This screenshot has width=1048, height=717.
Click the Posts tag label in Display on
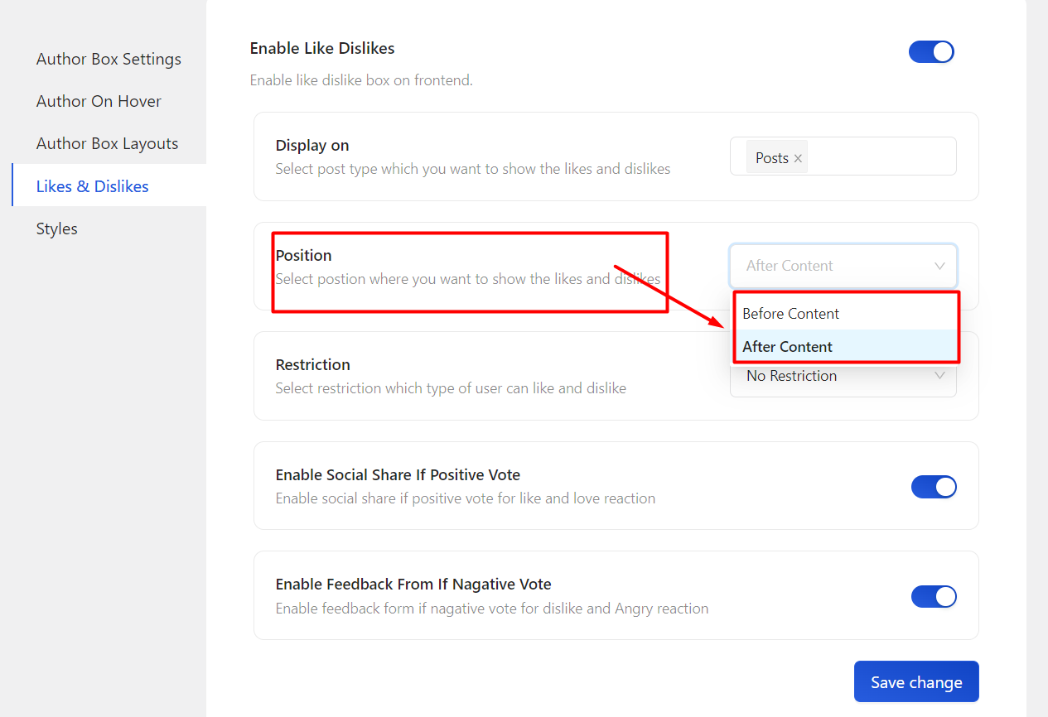[x=771, y=158]
